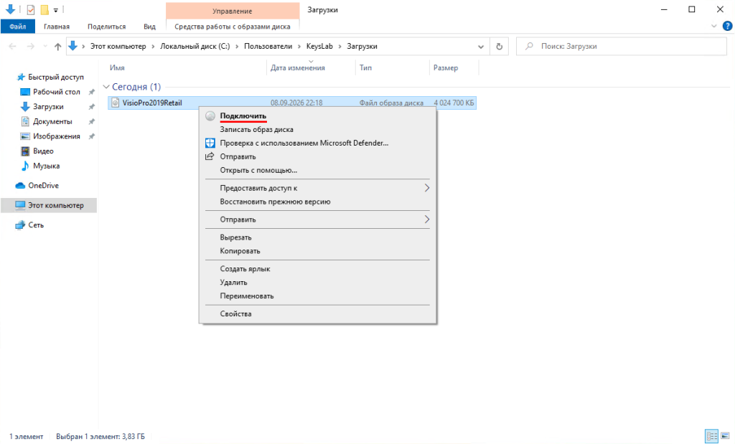Select Подключить in context menu
The height and width of the screenshot is (444, 735).
(x=318, y=115)
